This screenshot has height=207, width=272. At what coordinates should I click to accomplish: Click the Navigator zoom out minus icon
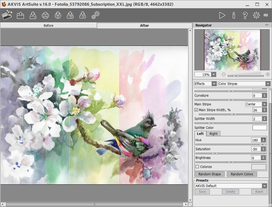(223, 74)
